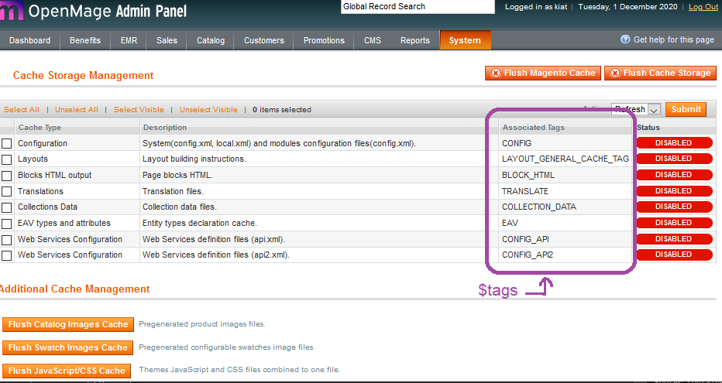
Task: Open the System menu
Action: click(464, 40)
